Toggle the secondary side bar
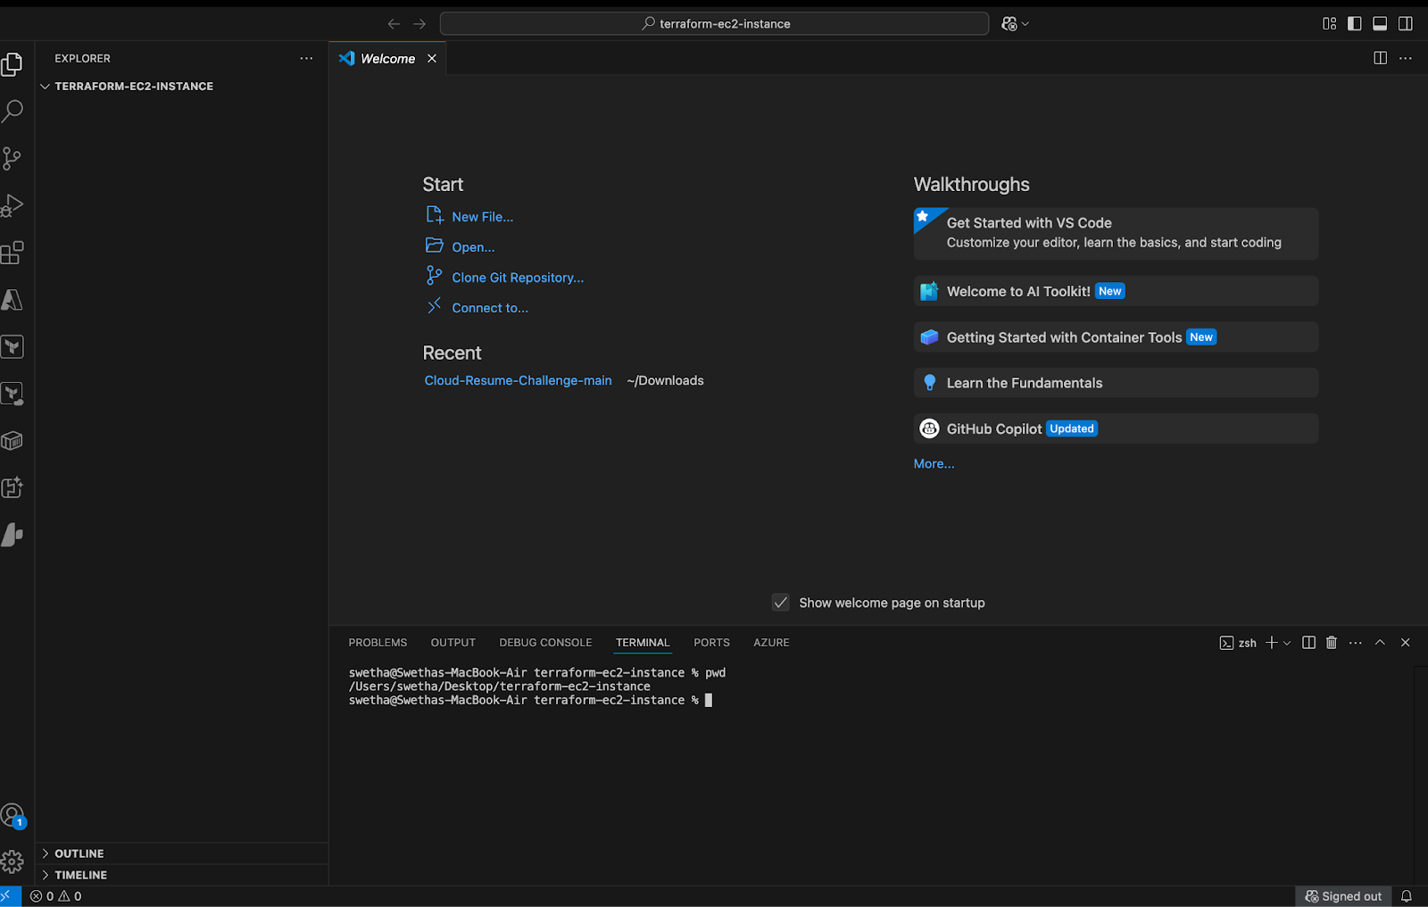The width and height of the screenshot is (1428, 907). [x=1406, y=24]
